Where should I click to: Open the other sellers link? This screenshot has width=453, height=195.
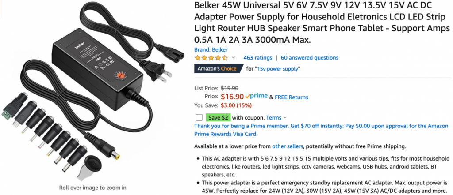pyautogui.click(x=288, y=146)
